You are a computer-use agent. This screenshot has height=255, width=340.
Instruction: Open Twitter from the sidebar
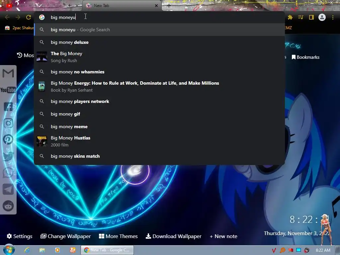[x=8, y=156]
